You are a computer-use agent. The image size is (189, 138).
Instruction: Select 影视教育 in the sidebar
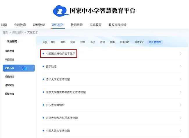9,94
